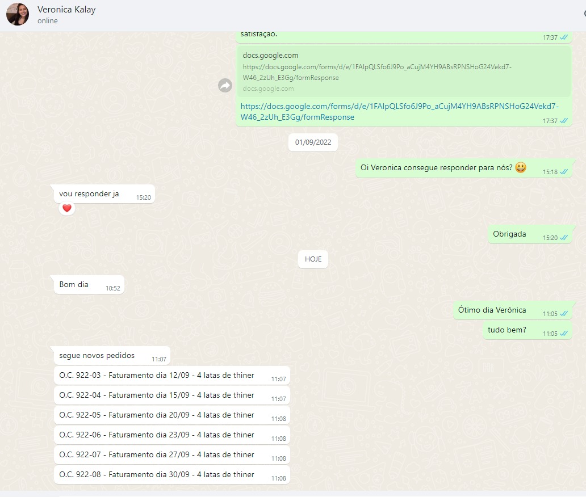Click the forward arrow beside link preview
Image resolution: width=586 pixels, height=497 pixels.
click(x=225, y=85)
